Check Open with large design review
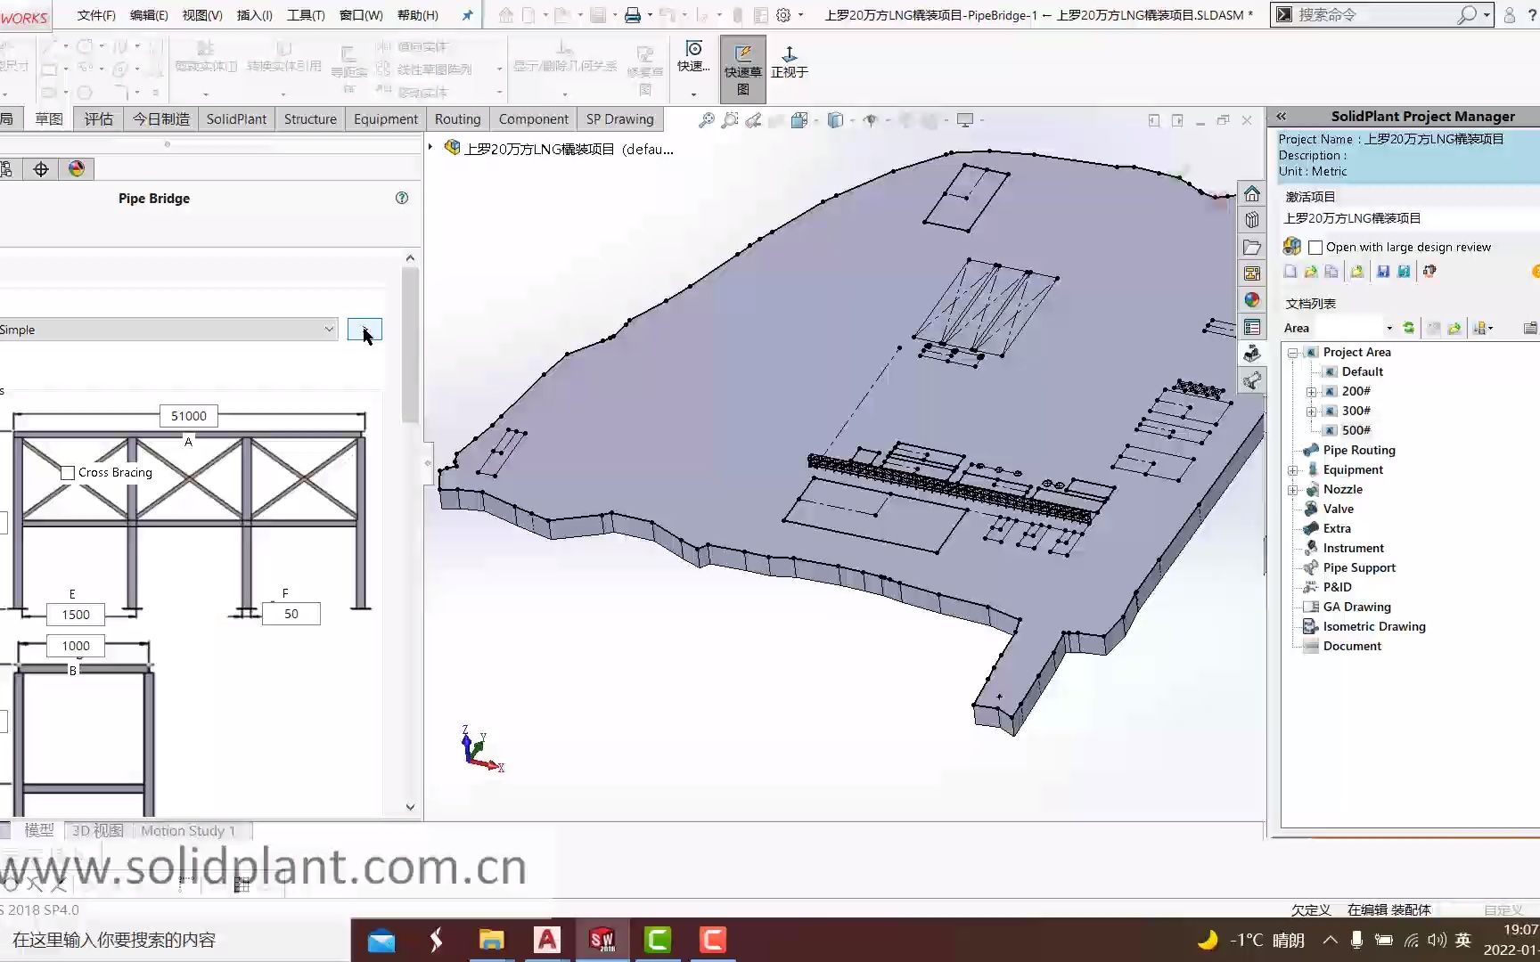This screenshot has width=1540, height=962. pos(1315,247)
